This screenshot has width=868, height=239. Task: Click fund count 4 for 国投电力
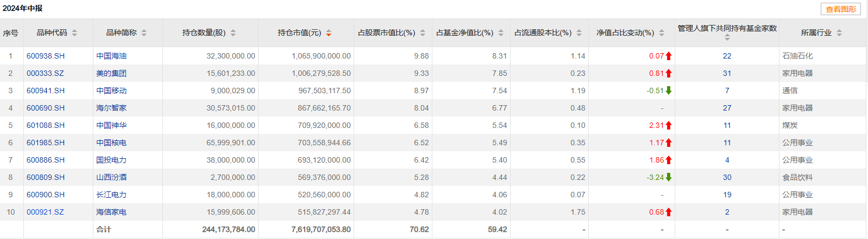pos(727,160)
